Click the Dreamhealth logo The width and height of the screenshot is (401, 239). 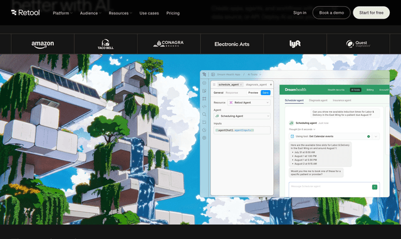(x=295, y=89)
